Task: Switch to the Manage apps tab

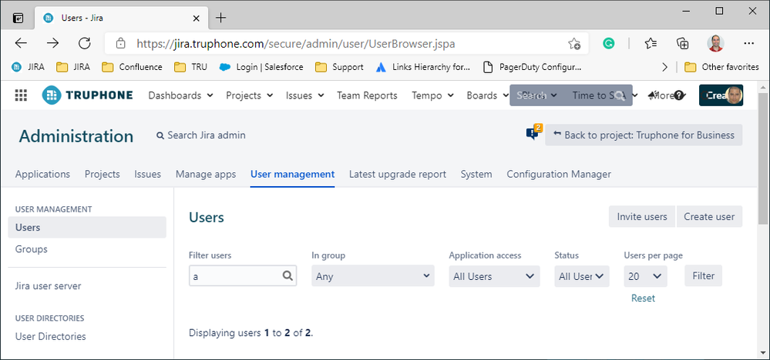Action: tap(206, 174)
